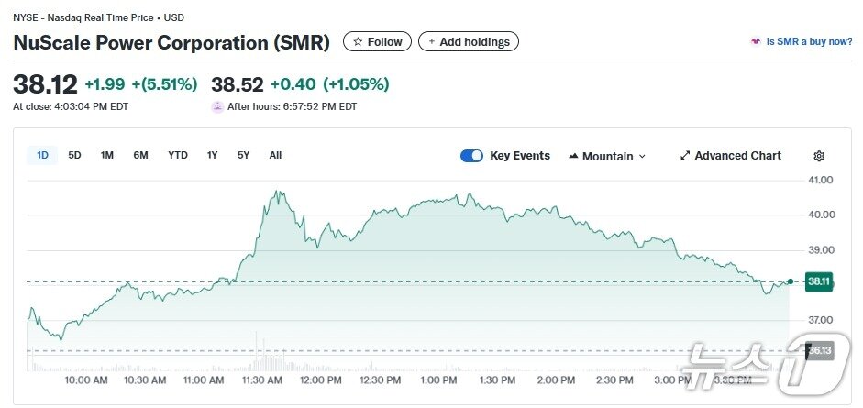Click the plus icon in Add holdings

tap(431, 42)
